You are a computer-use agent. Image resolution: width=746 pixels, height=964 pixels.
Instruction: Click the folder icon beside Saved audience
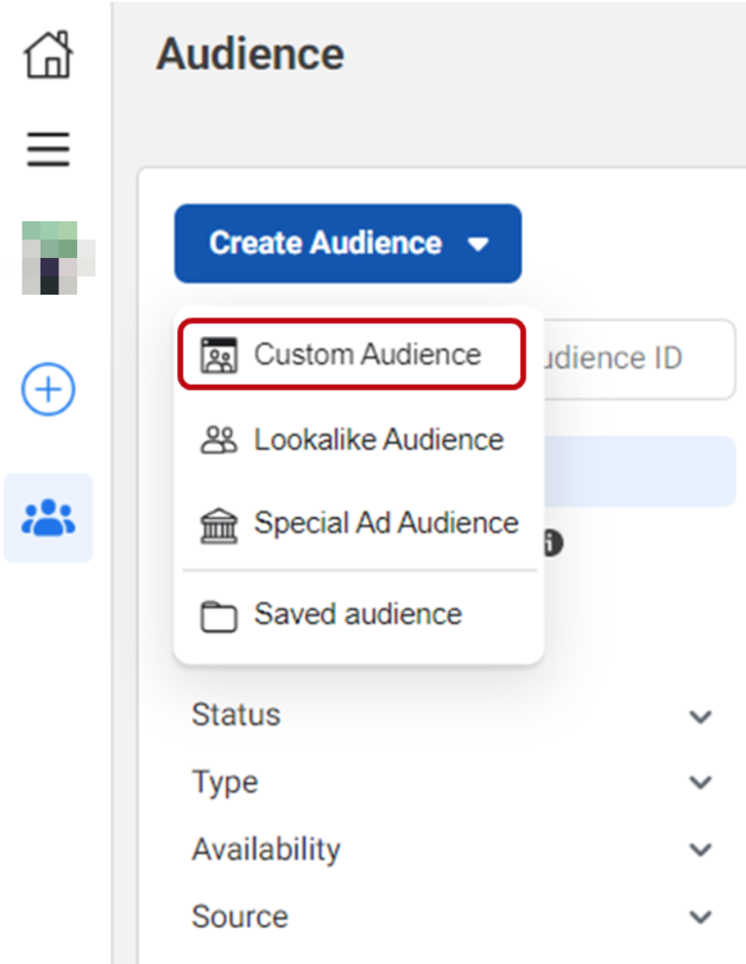pyautogui.click(x=219, y=616)
